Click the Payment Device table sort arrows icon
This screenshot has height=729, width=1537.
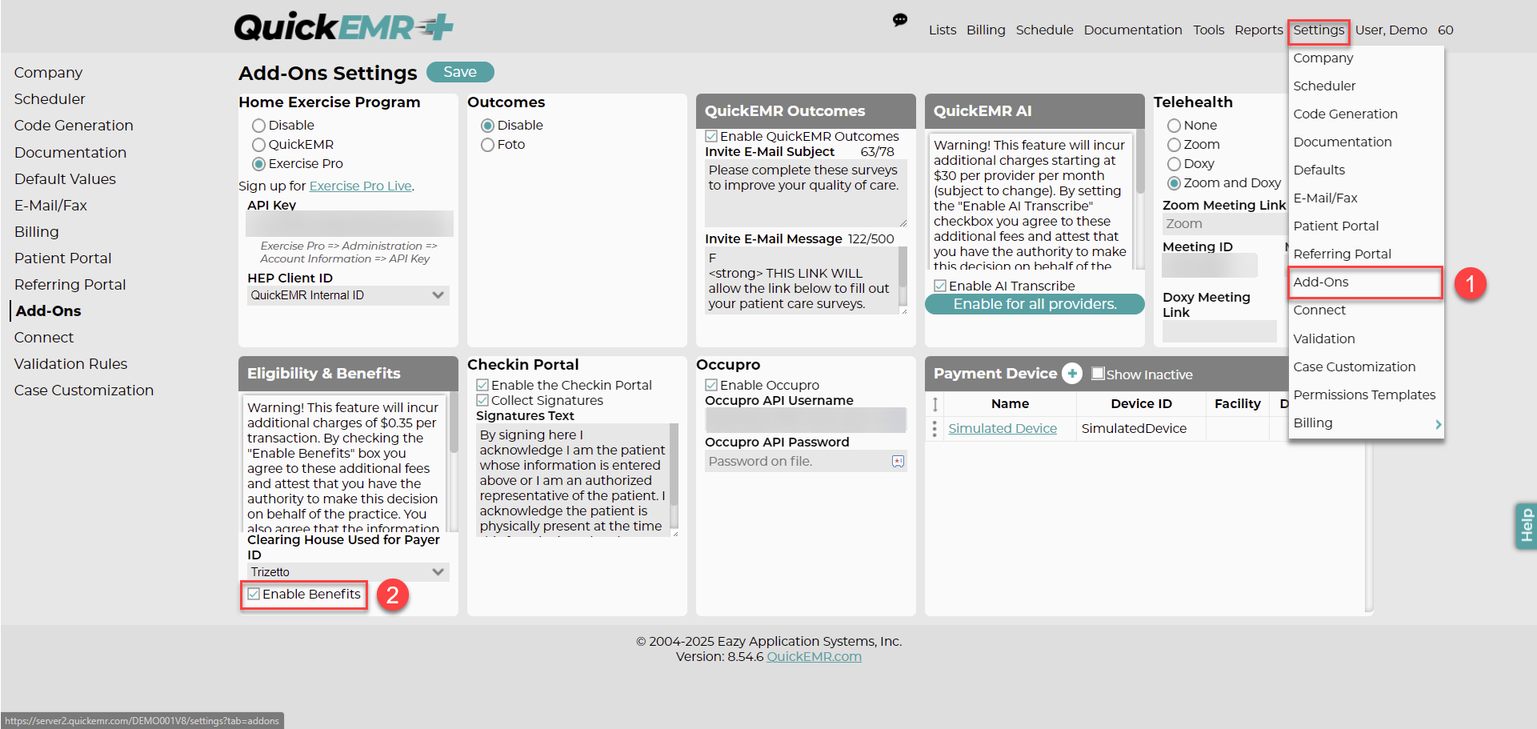click(x=935, y=404)
